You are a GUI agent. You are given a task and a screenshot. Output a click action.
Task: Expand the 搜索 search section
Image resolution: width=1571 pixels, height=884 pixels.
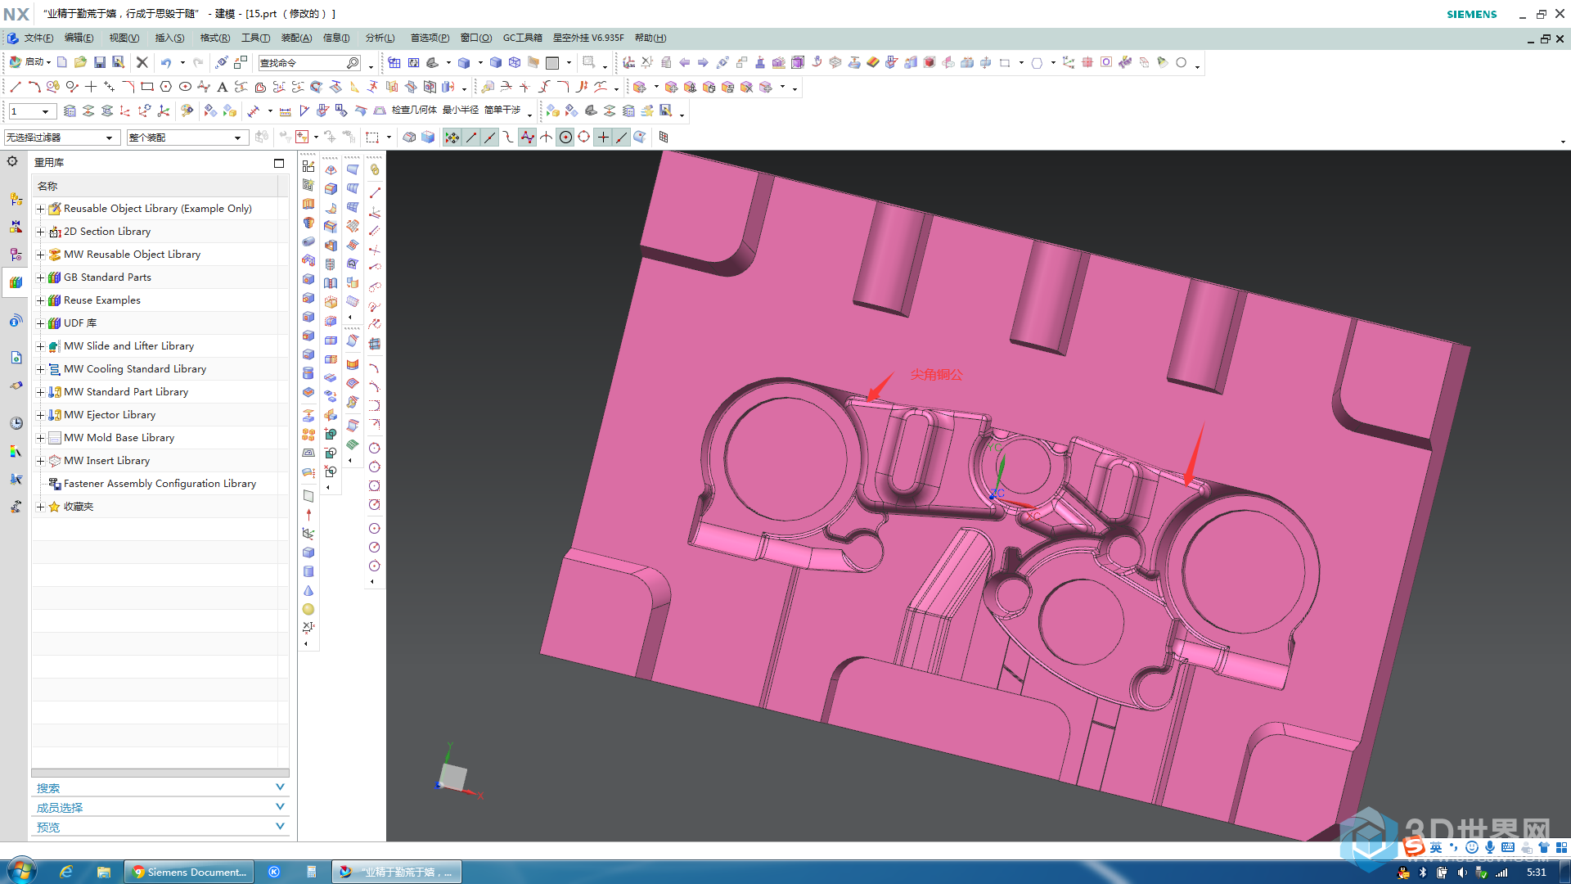click(x=160, y=787)
